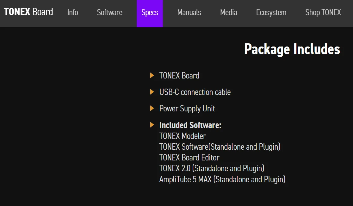Go to the Info tab
The image size is (353, 206).
[x=73, y=12]
